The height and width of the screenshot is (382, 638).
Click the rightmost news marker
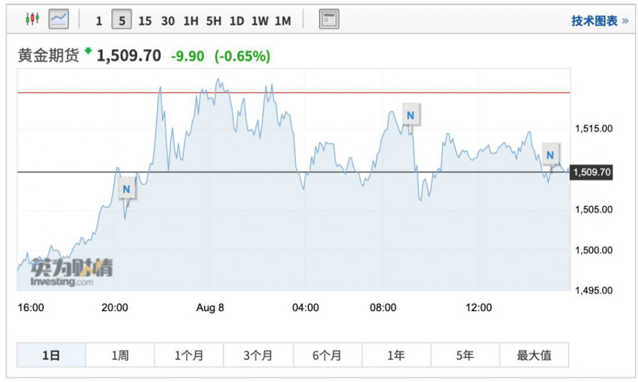550,154
